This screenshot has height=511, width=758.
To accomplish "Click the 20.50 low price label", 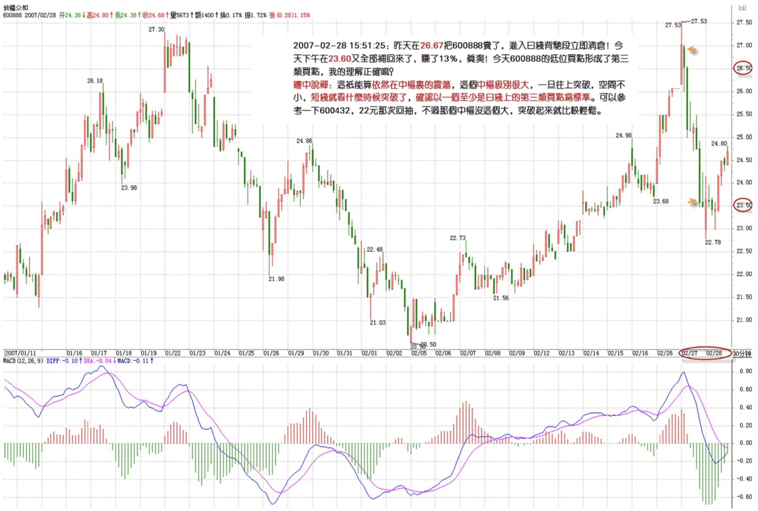I will 428,344.
